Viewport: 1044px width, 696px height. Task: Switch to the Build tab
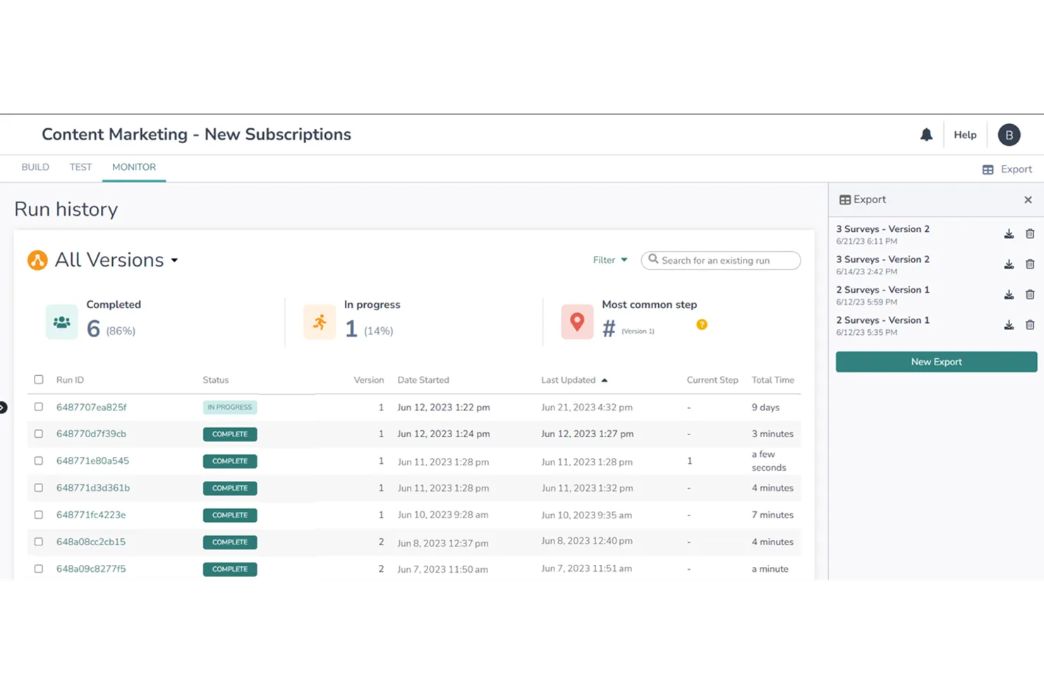coord(35,166)
